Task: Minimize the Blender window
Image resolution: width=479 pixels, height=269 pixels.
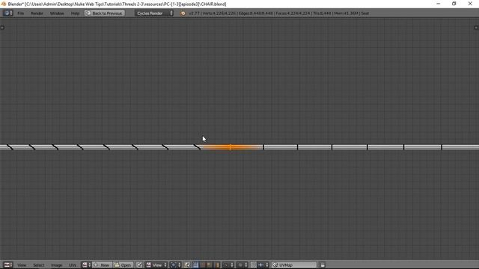Action: [439, 4]
